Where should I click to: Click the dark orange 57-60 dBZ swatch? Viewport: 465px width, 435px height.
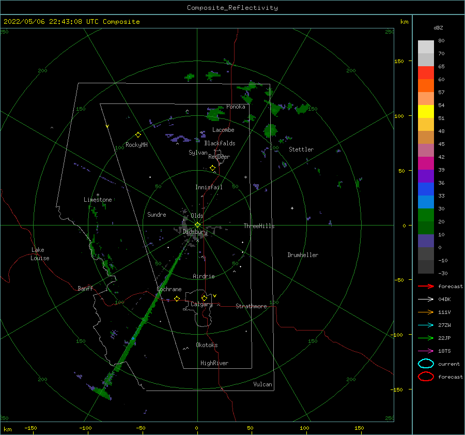pyautogui.click(x=426, y=86)
